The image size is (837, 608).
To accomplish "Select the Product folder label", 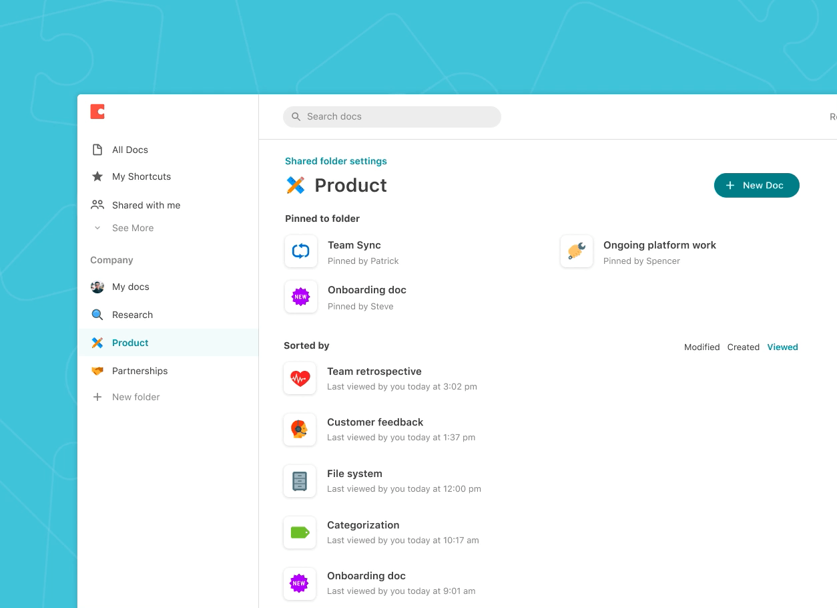I will coord(130,343).
